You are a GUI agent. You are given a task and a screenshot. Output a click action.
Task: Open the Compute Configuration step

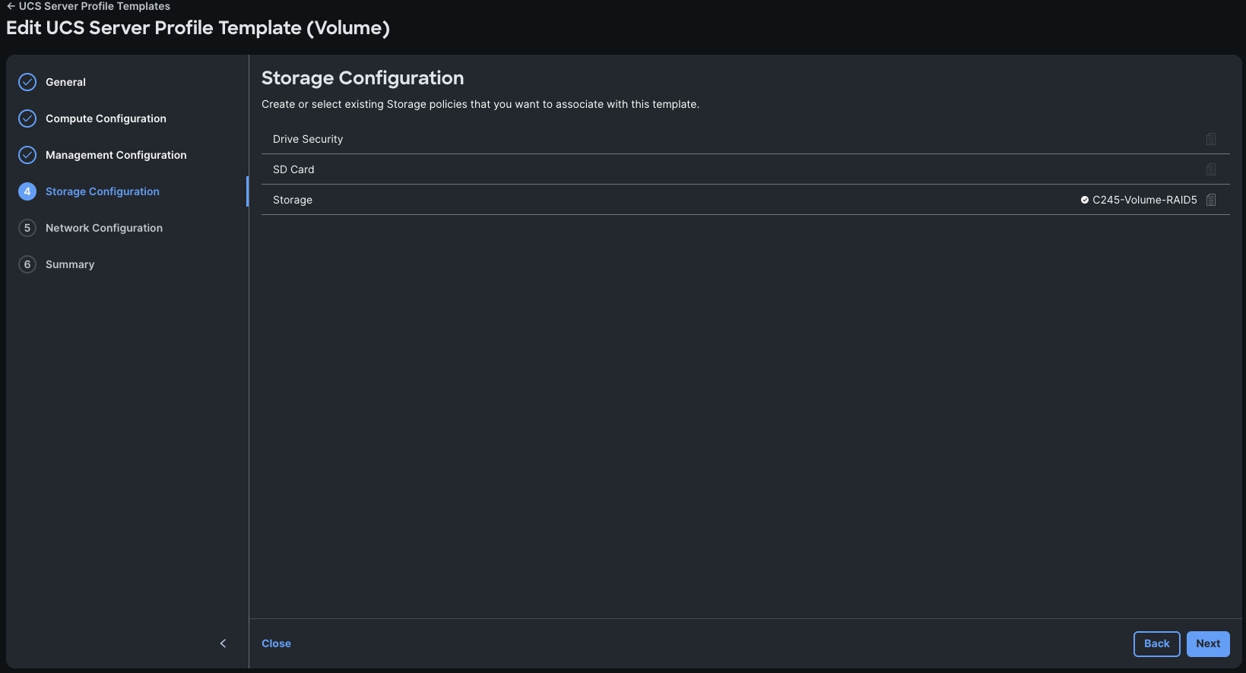pos(106,118)
